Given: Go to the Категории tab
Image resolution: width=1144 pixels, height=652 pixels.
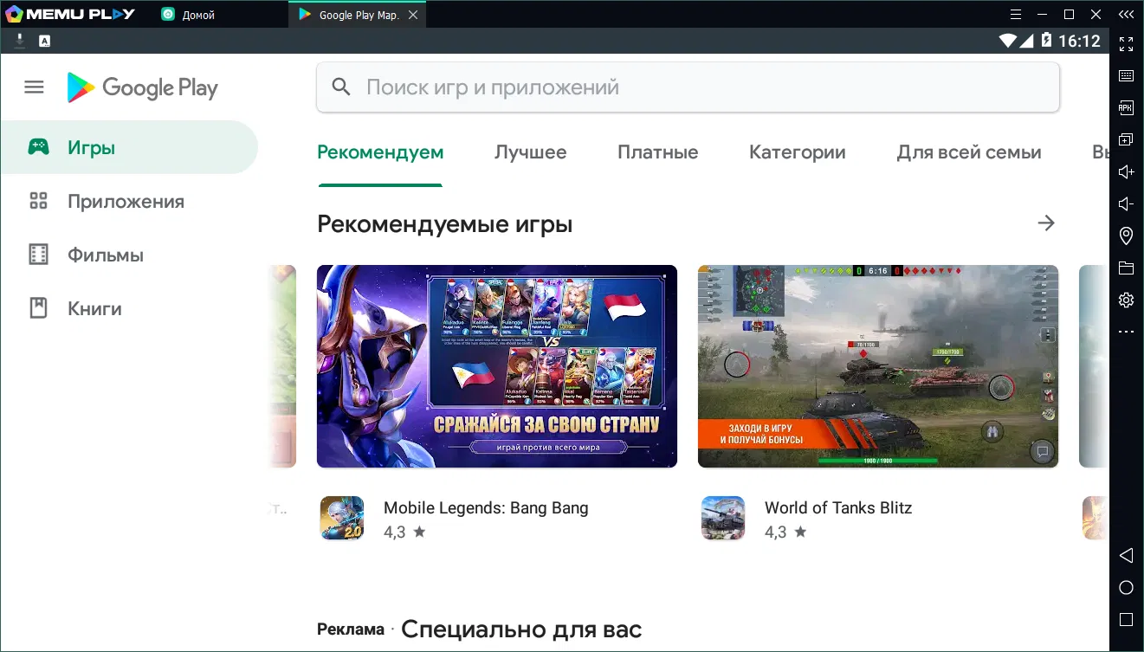Looking at the screenshot, I should pos(797,152).
